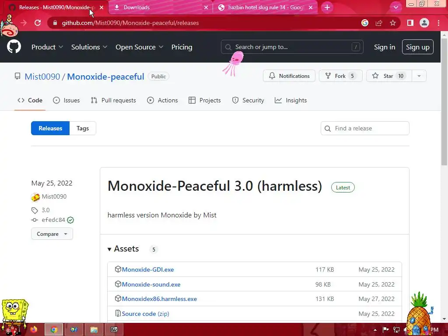Open the Mist0090 owner link
This screenshot has width=448, height=336.
pyautogui.click(x=42, y=77)
